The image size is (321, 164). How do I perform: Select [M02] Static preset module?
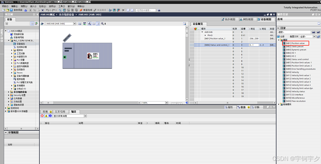click(294, 46)
